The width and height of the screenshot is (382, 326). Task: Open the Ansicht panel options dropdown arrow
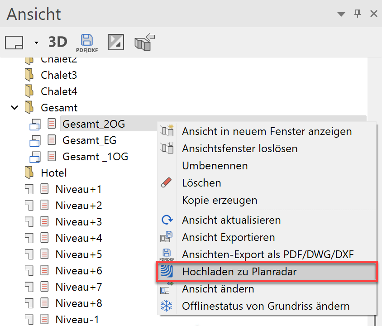click(341, 14)
